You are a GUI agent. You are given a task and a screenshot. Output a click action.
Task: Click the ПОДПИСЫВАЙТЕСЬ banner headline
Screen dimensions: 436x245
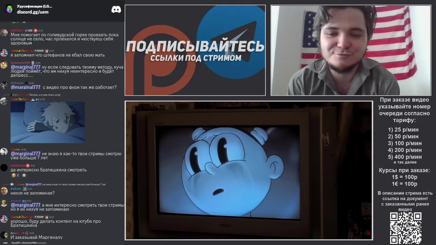tap(195, 47)
